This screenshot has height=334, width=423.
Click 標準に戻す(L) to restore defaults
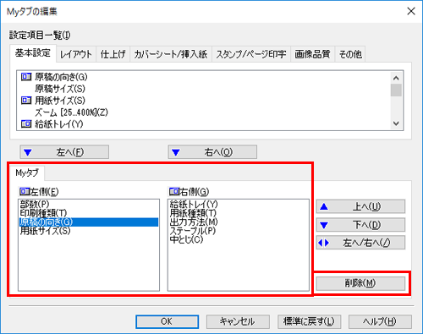coord(309,321)
